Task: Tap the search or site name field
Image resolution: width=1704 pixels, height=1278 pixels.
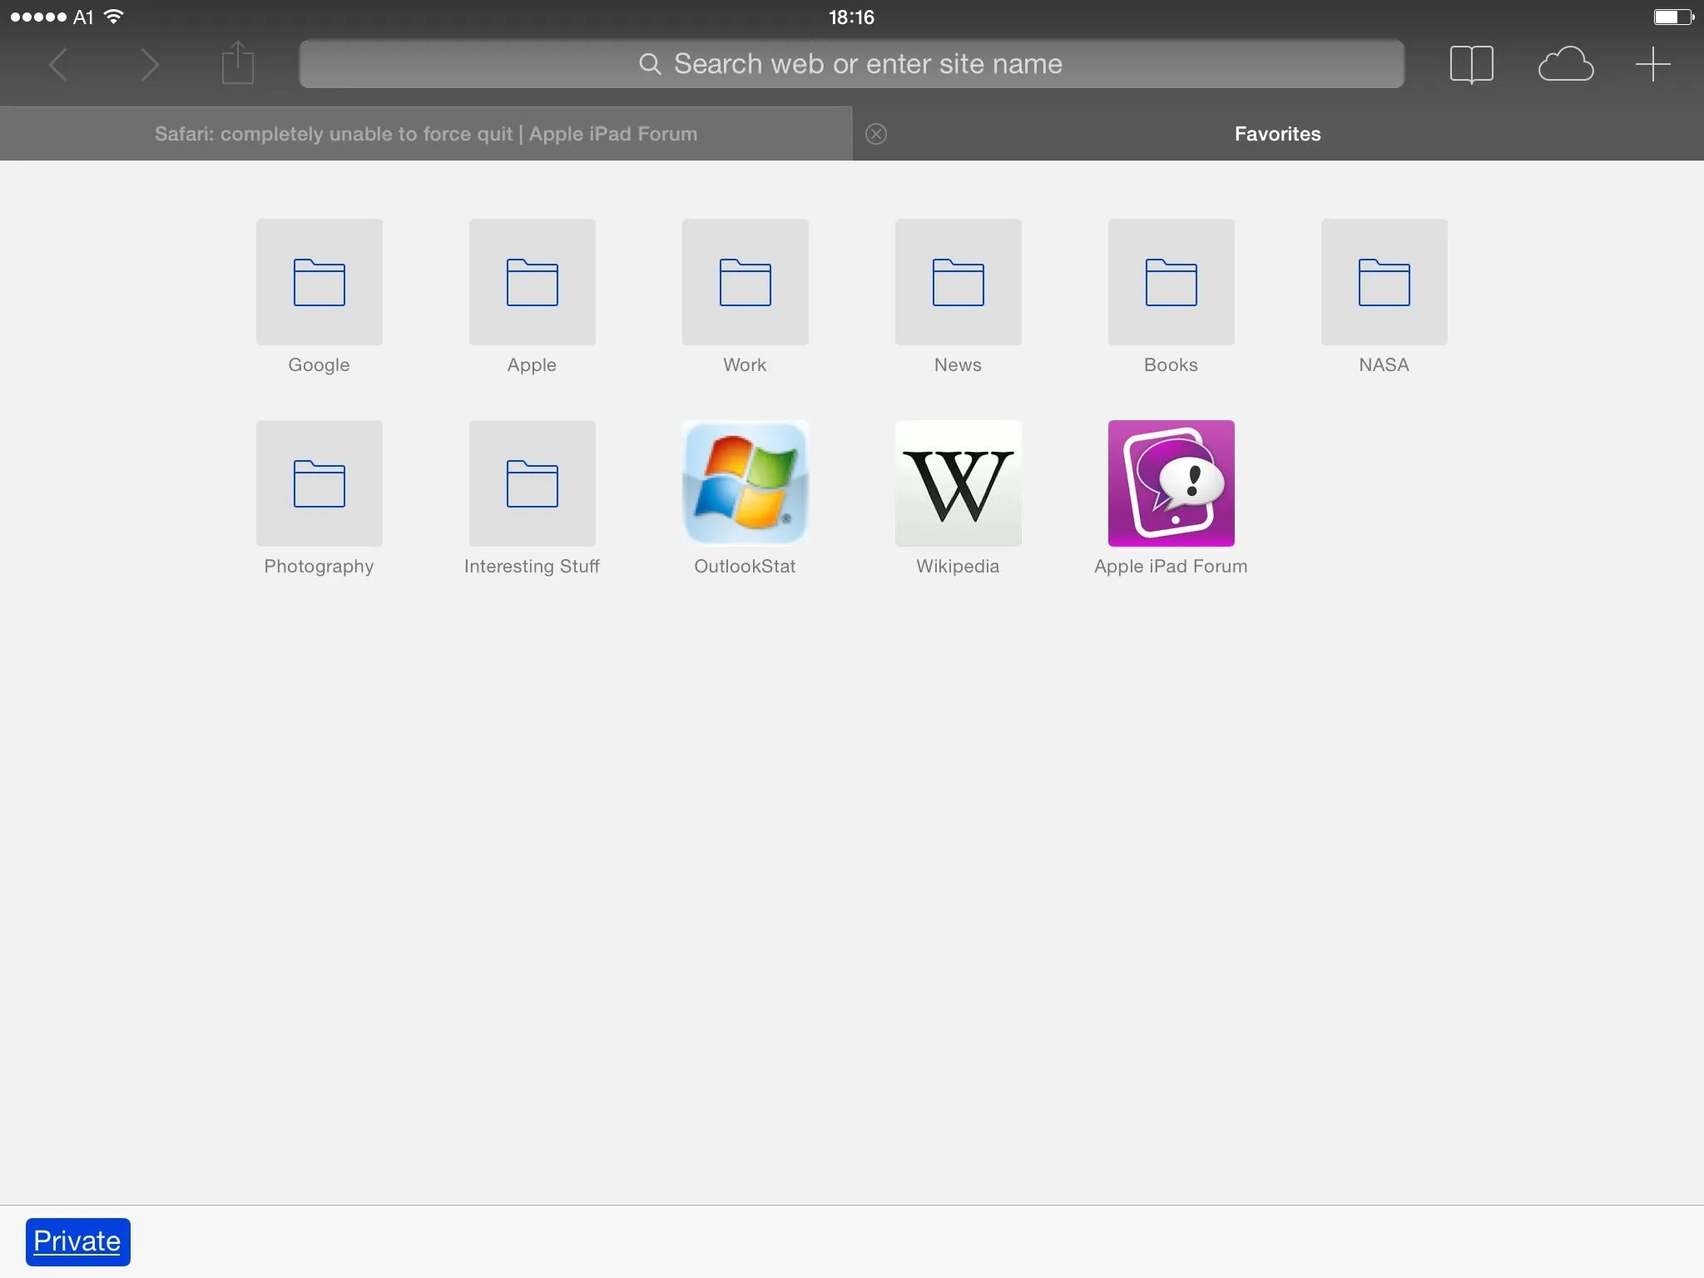Action: [850, 64]
